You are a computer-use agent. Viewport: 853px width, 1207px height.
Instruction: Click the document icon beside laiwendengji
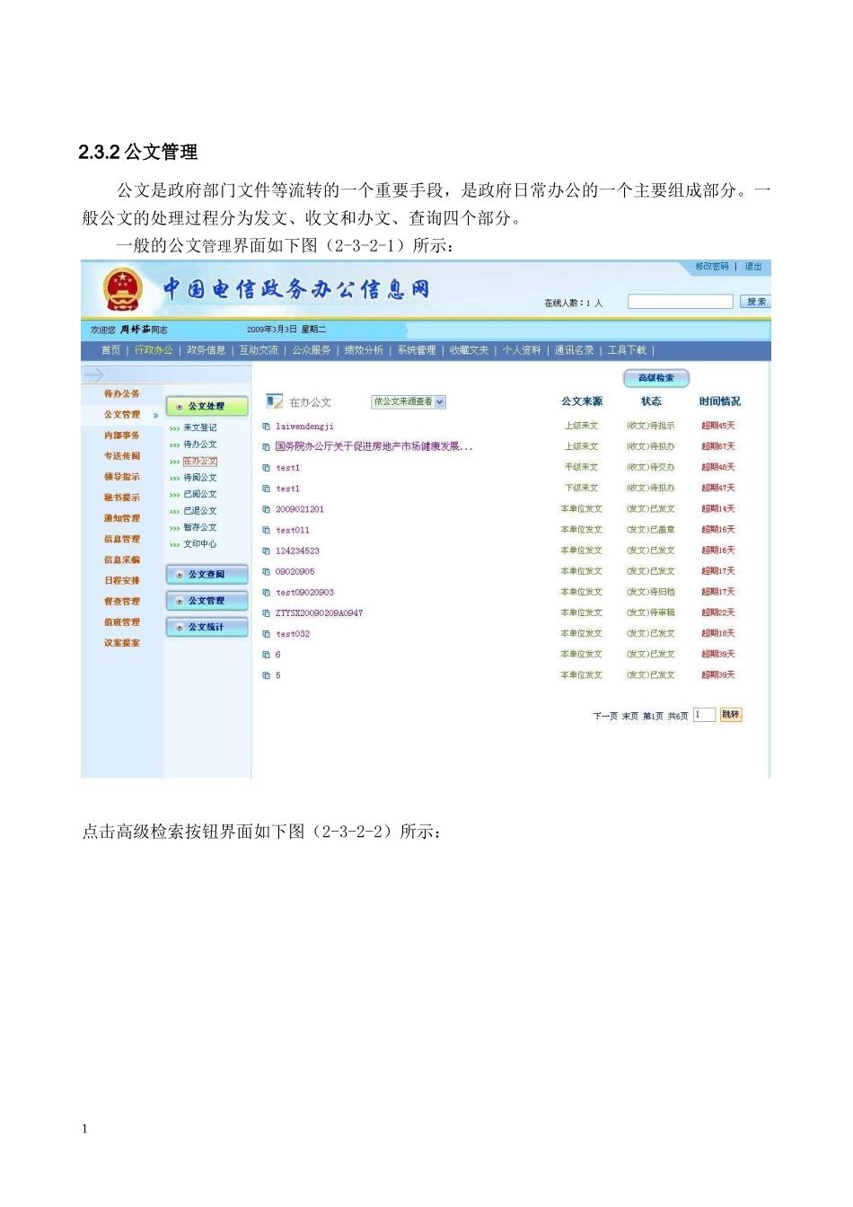click(266, 427)
